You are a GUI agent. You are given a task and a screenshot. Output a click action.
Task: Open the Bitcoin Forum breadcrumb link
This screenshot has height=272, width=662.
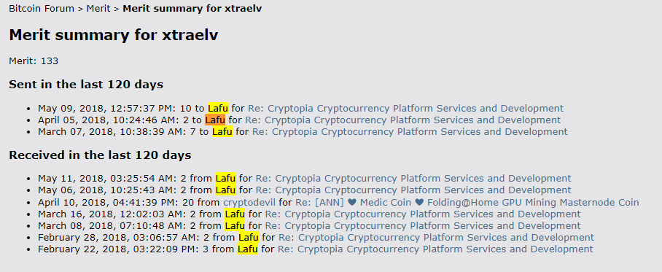(42, 9)
